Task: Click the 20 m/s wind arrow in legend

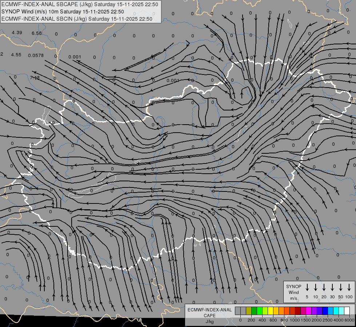Action: pos(324,287)
